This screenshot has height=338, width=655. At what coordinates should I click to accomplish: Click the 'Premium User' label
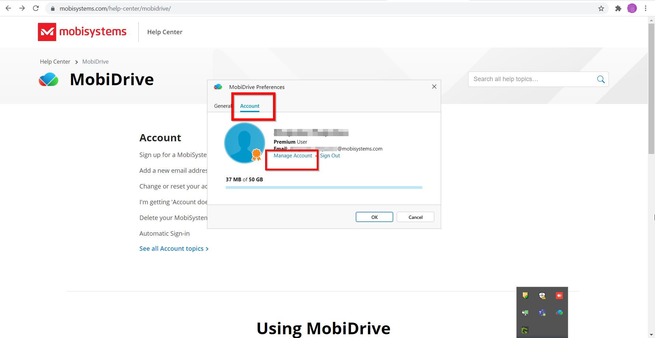point(290,142)
